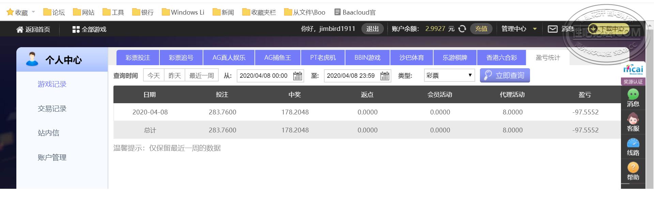This screenshot has width=654, height=220.
Task: Open the 类型 彩票 dropdown
Action: click(x=449, y=75)
